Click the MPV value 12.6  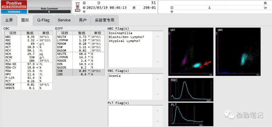30,74
